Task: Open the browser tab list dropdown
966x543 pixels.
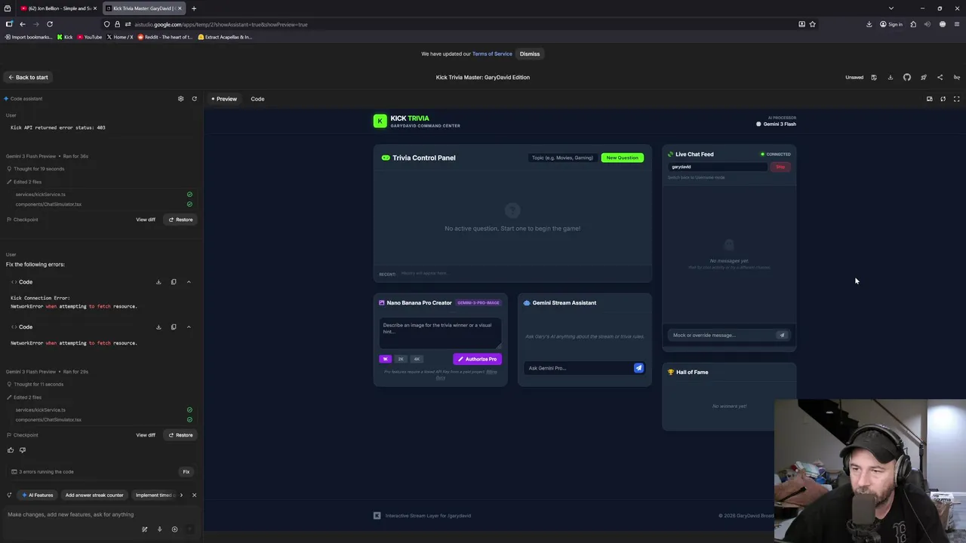Action: [x=891, y=8]
